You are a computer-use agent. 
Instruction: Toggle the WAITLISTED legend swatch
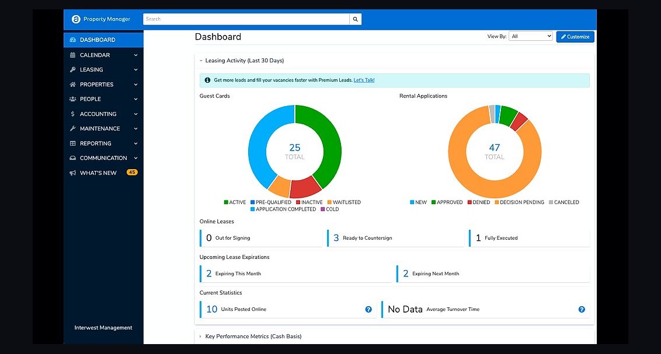[x=330, y=202]
